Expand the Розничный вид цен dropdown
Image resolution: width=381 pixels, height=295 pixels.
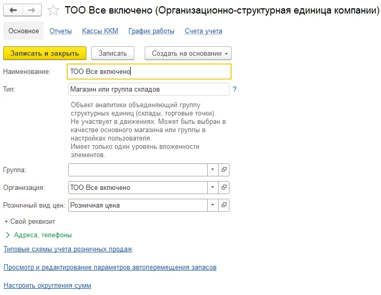[212, 205]
